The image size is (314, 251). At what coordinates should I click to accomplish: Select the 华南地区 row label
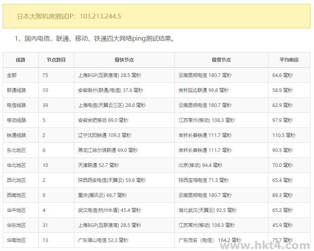coord(17,240)
